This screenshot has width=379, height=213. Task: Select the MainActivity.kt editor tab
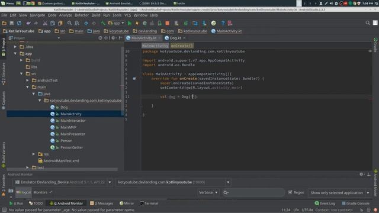click(x=143, y=38)
